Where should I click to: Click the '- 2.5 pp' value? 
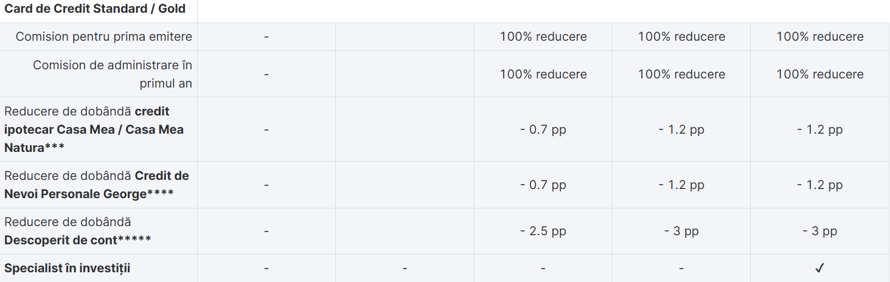543,231
